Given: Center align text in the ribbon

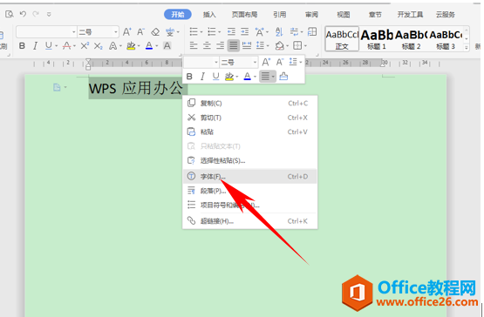Looking at the screenshot, I should click(x=207, y=46).
